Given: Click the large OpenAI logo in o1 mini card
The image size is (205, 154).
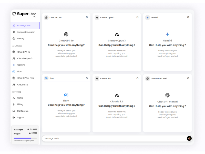Looking at the screenshot, I should tap(168, 95).
